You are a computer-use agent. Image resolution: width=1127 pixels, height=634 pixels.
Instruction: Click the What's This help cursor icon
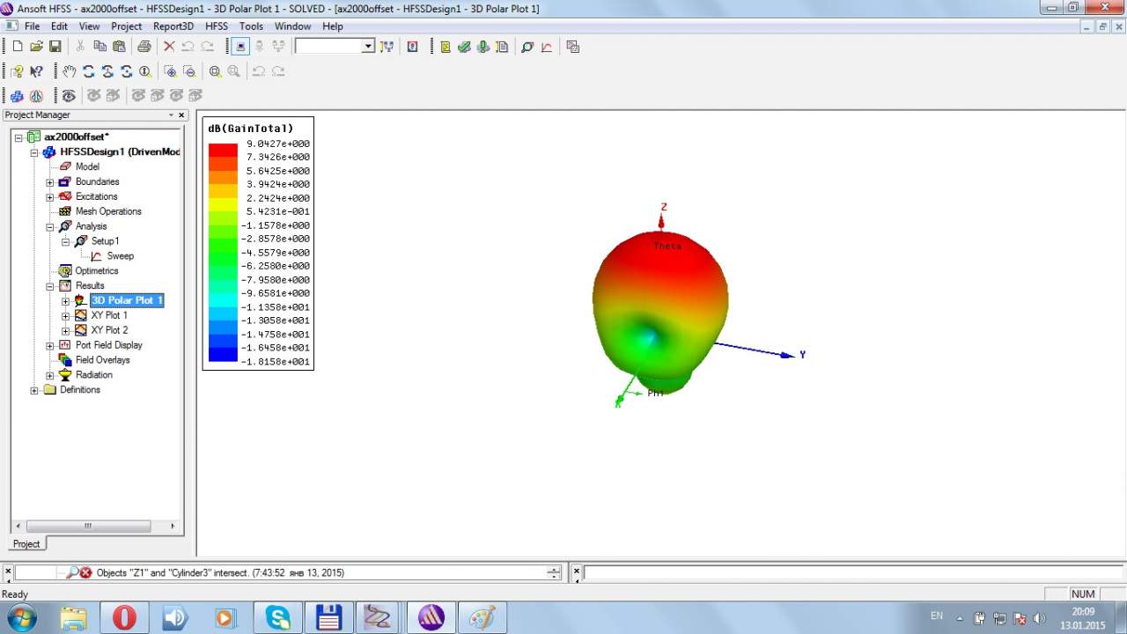(x=36, y=71)
